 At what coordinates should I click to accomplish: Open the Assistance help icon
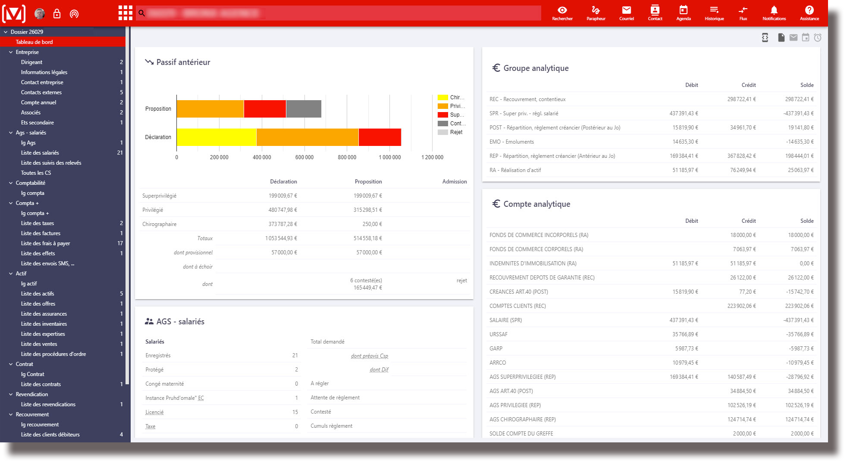point(809,13)
